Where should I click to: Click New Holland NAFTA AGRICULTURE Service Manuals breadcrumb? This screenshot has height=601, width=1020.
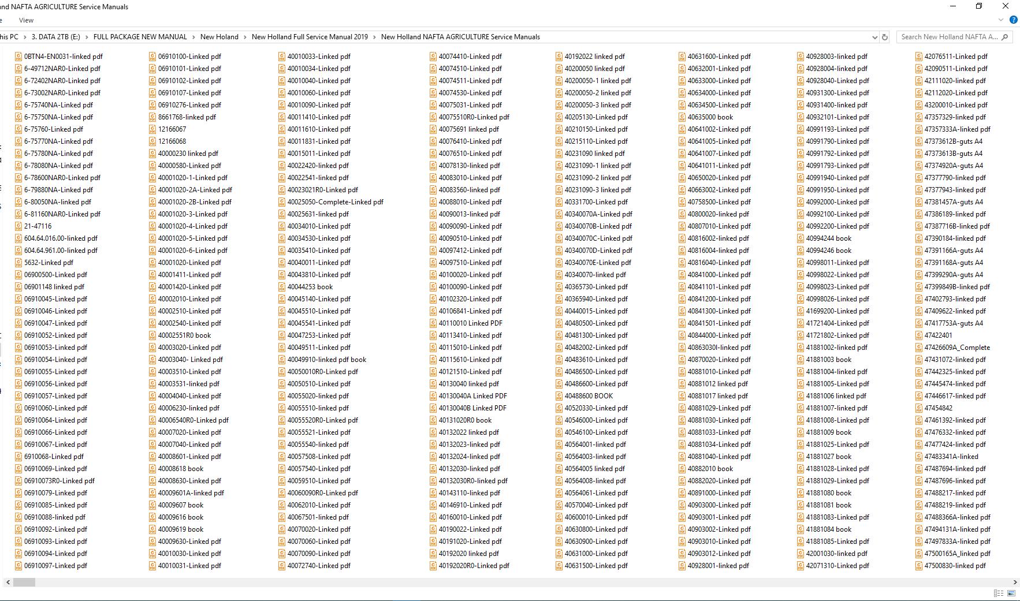[x=460, y=37]
